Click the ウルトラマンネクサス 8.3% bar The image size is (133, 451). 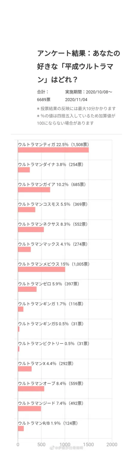click(31, 229)
